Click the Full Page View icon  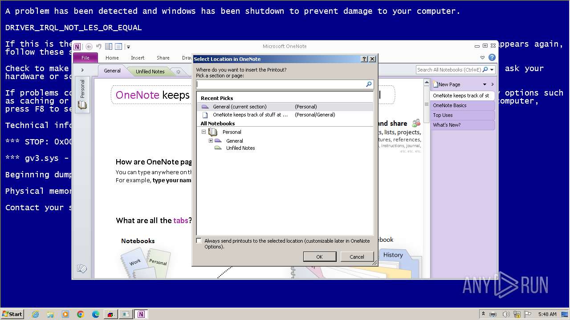click(118, 47)
